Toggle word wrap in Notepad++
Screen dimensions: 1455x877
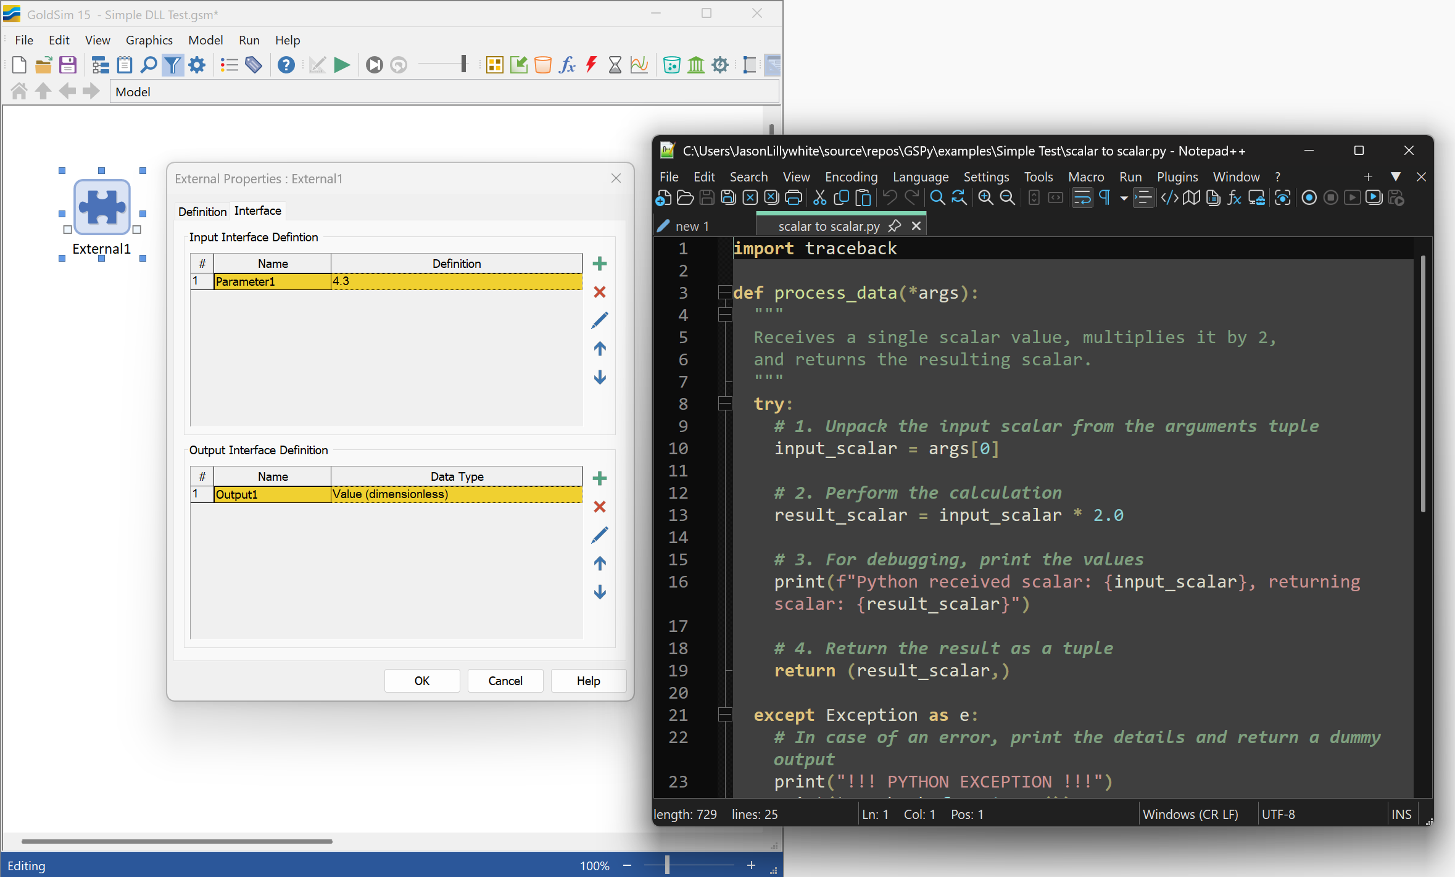[x=1083, y=197]
